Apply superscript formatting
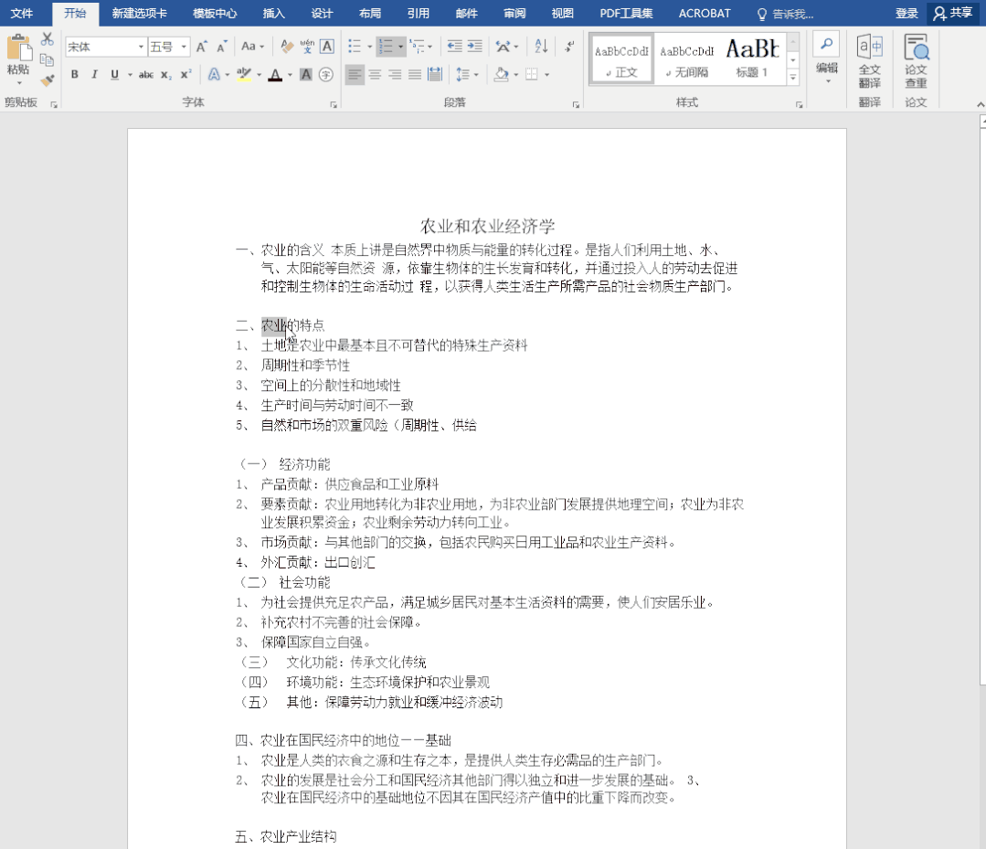 coord(186,75)
